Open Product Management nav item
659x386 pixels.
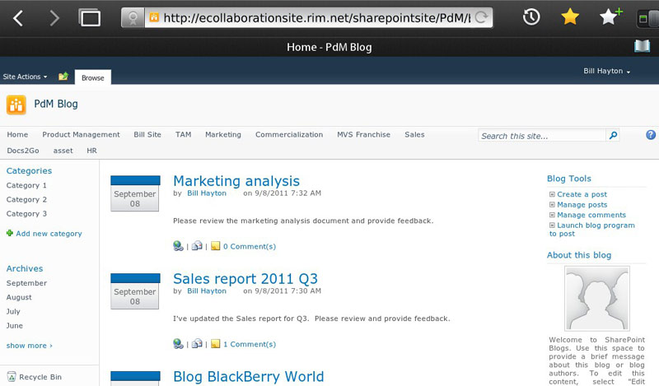pyautogui.click(x=81, y=134)
